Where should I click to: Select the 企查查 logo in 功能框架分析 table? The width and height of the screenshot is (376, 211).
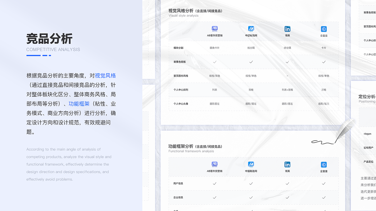click(x=324, y=164)
